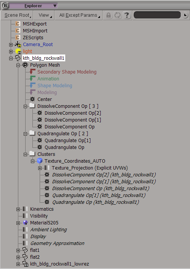Click the search field in the toolbar
Screen dimensions: 190x269
[x=157, y=15]
